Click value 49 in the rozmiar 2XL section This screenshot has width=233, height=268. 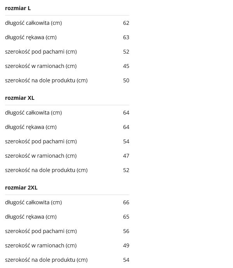(x=126, y=245)
